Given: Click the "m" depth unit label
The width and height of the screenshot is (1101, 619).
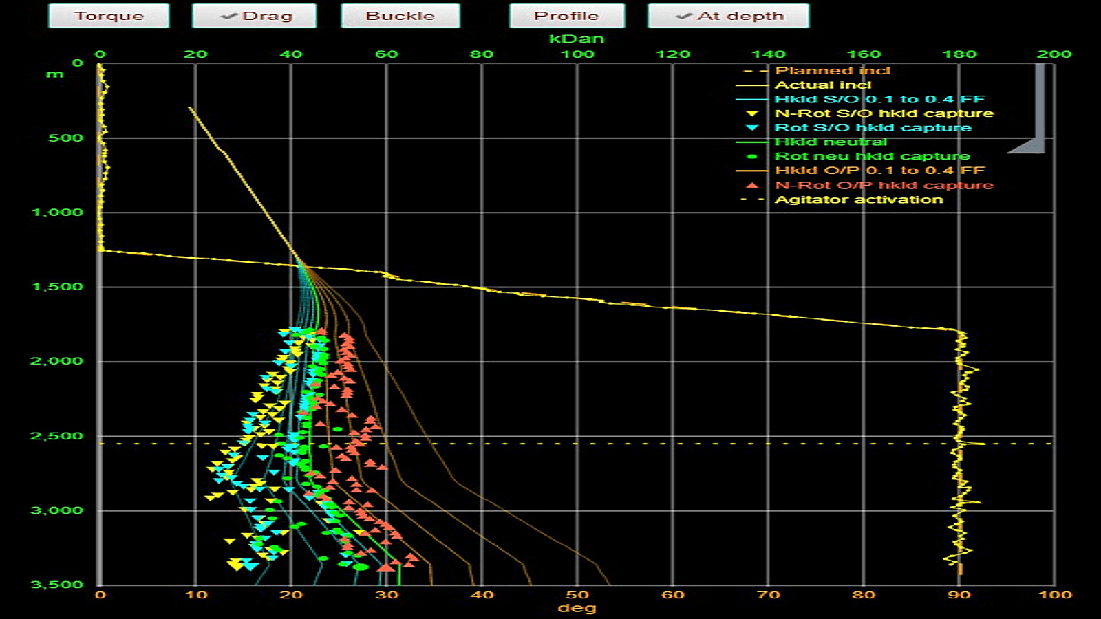Looking at the screenshot, I should (x=55, y=74).
